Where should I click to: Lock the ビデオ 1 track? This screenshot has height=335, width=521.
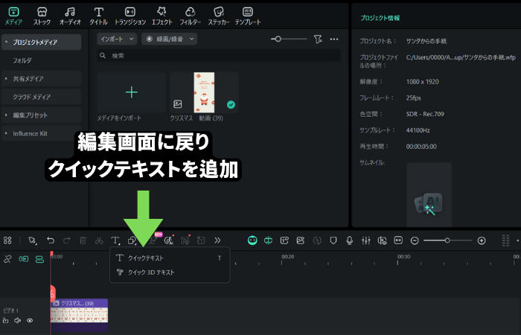[5, 320]
